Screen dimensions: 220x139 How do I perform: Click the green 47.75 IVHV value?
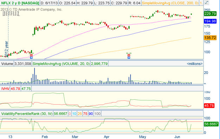[26, 88]
